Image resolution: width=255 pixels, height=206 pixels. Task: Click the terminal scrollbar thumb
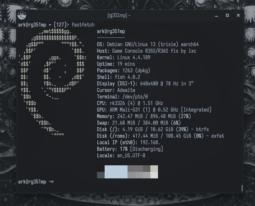(x=242, y=188)
